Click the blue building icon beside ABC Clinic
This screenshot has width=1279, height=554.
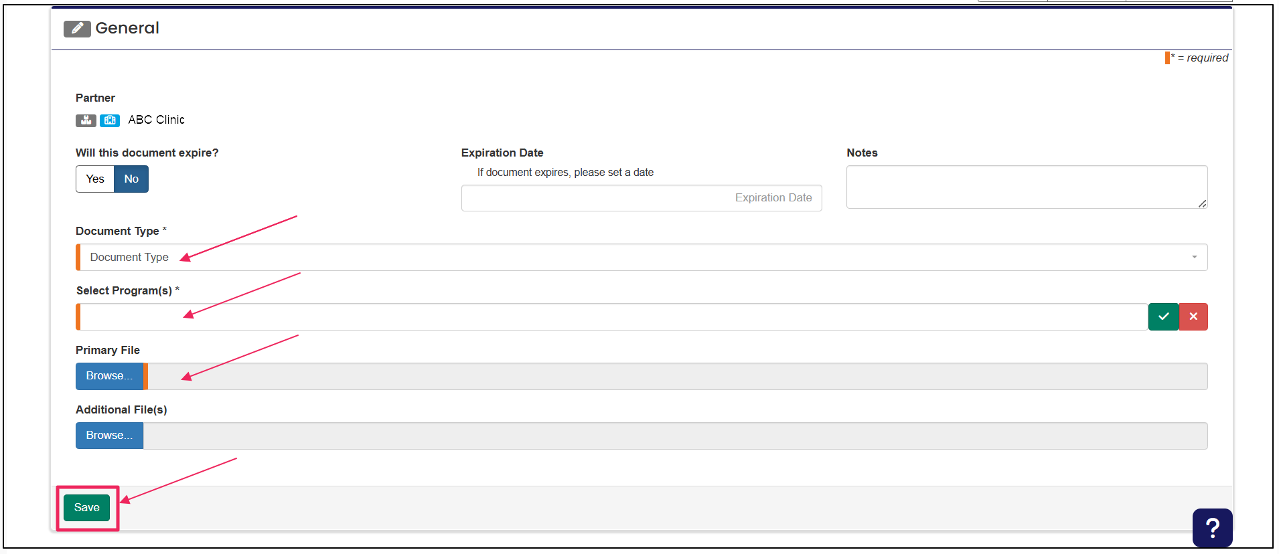click(x=110, y=120)
